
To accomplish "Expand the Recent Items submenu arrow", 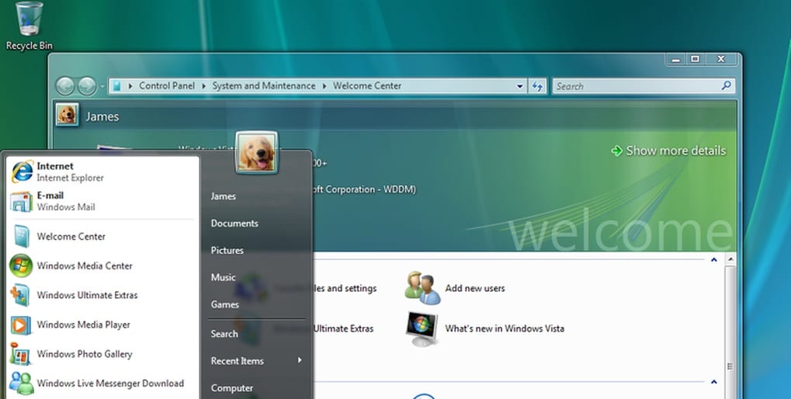I will (299, 360).
